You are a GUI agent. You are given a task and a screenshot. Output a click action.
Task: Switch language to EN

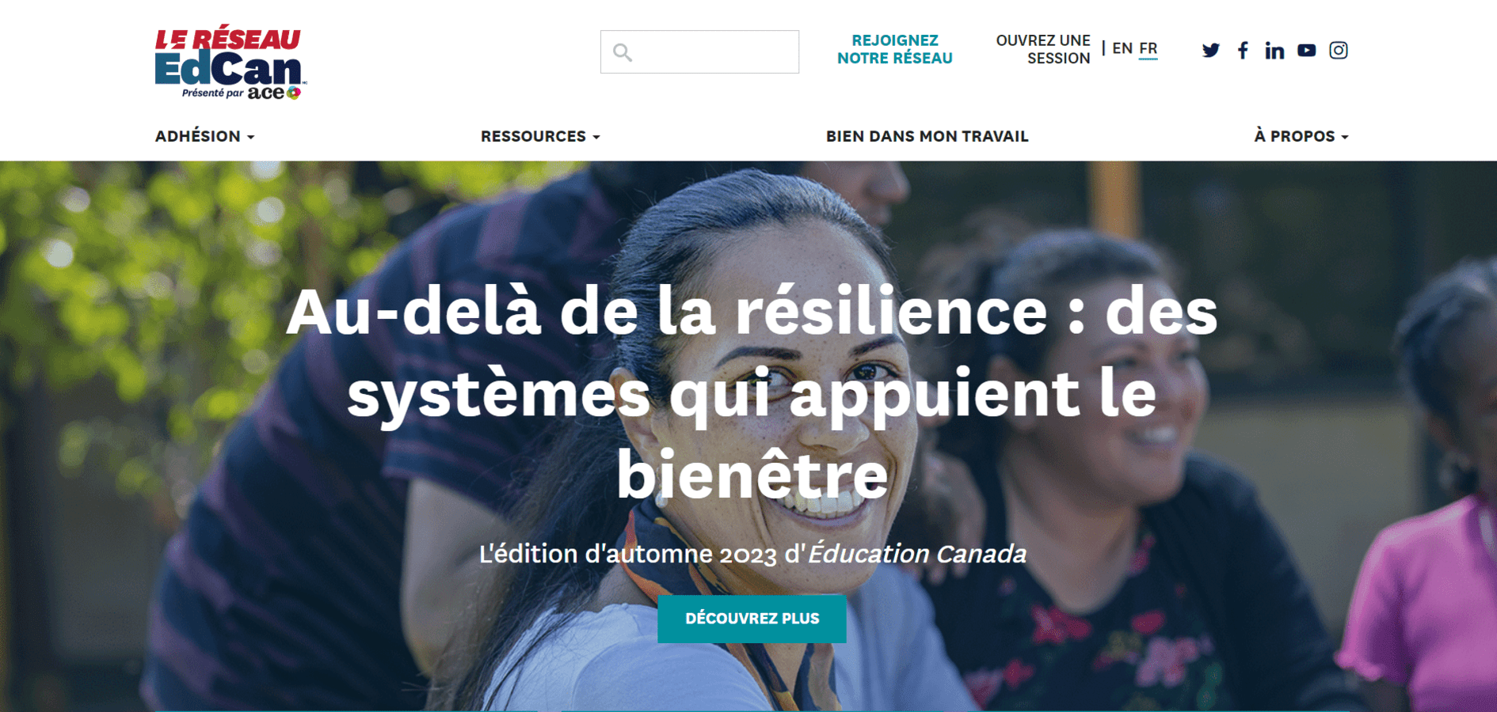[x=1122, y=48]
